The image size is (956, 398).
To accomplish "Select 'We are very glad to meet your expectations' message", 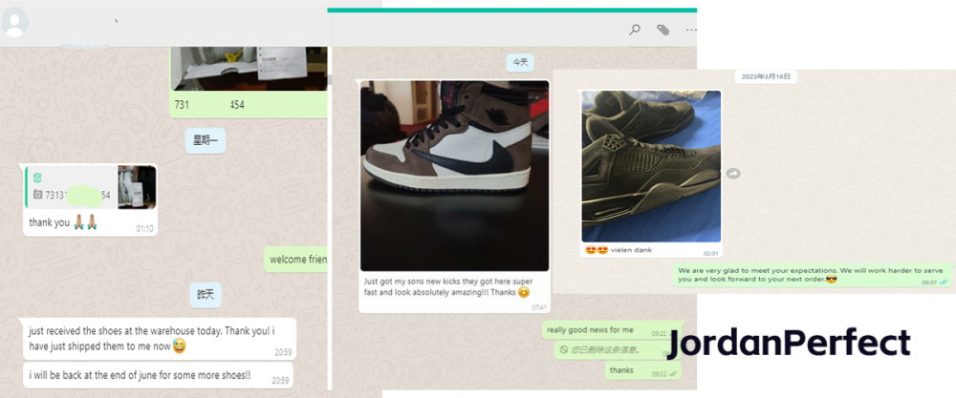I will coord(813,275).
